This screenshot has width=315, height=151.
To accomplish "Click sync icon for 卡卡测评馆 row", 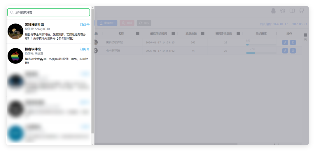I will click(293, 51).
